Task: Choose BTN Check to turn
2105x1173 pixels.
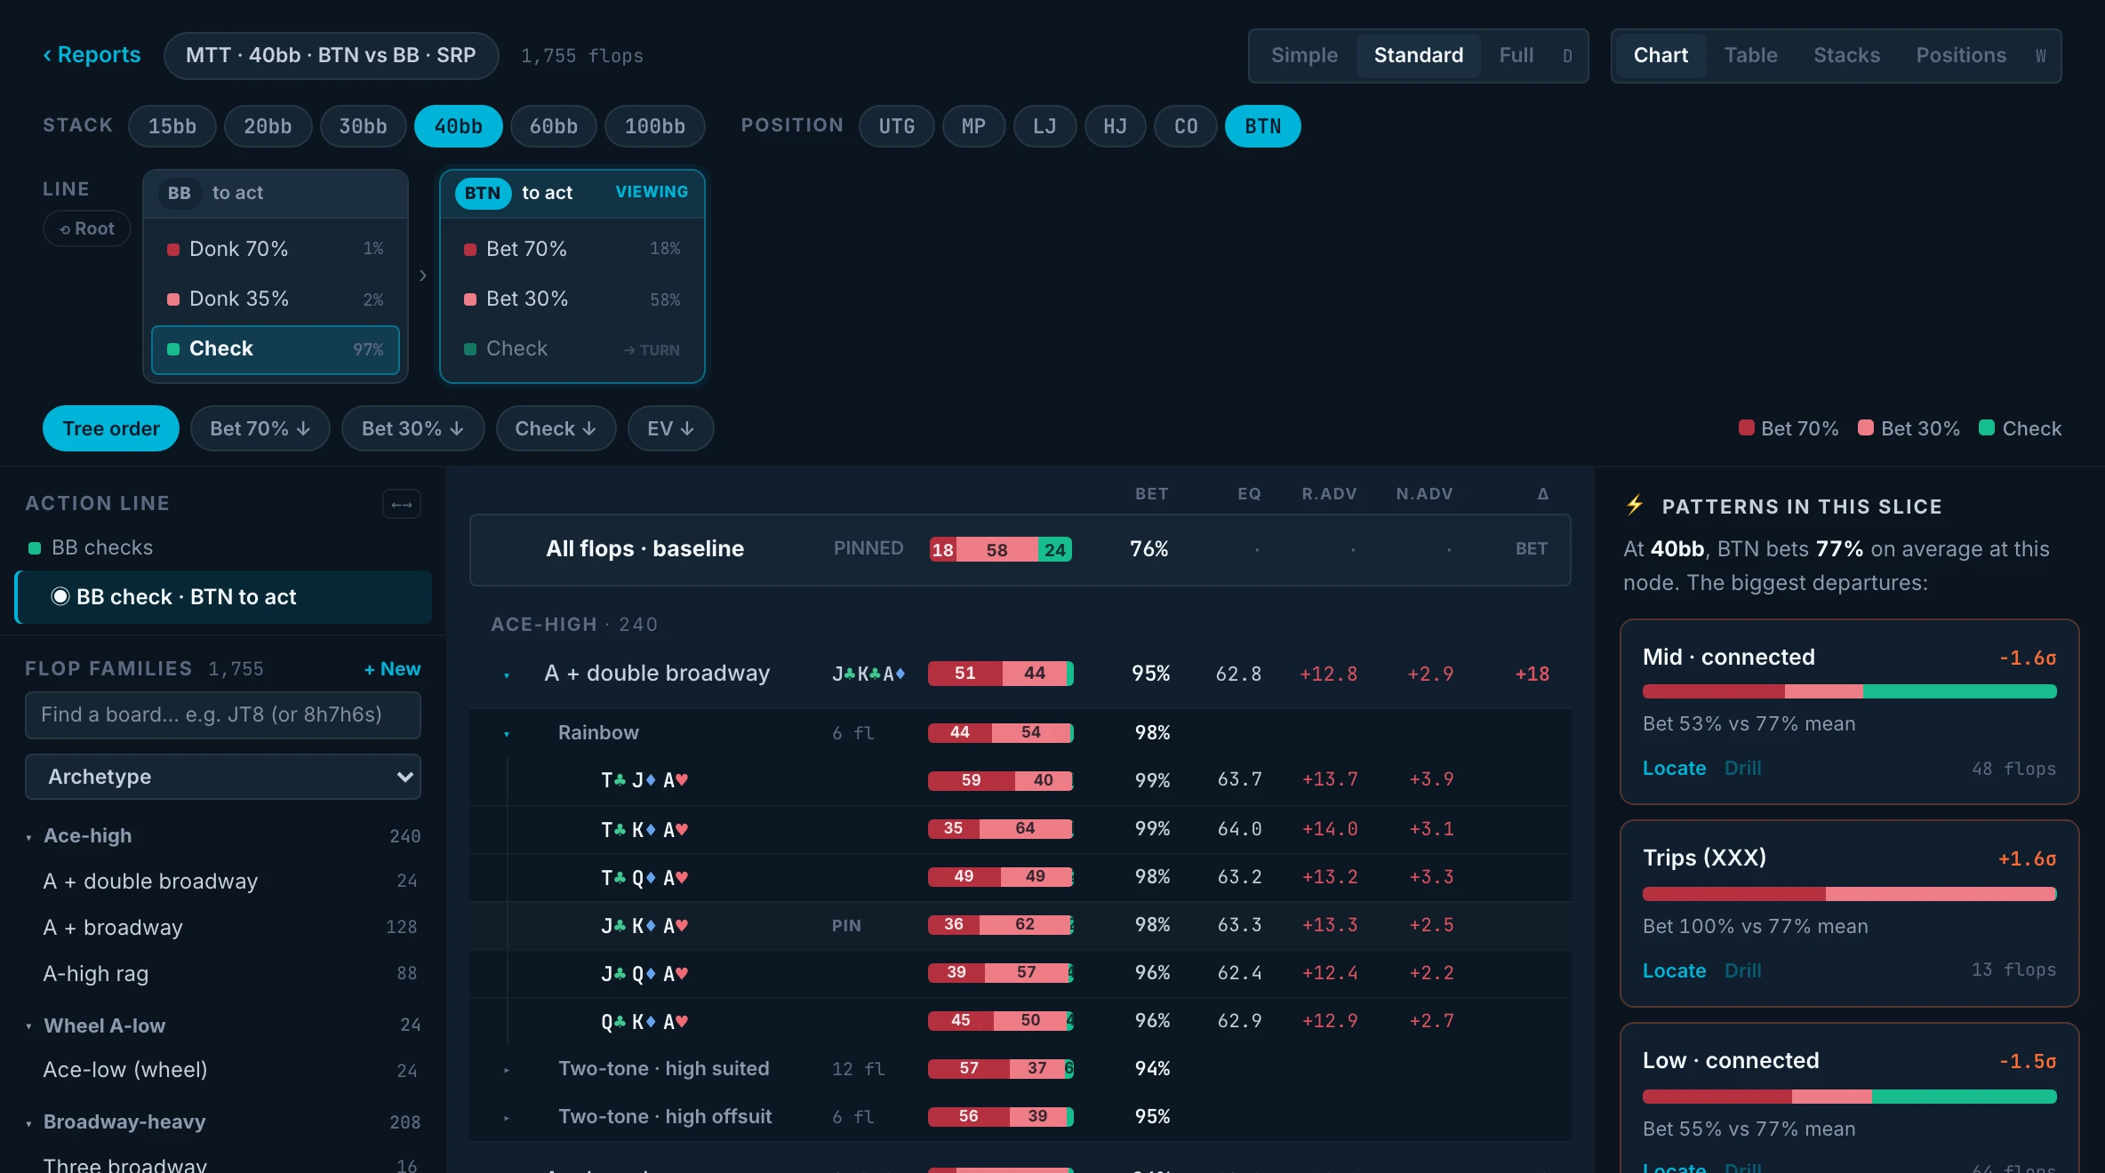Action: click(572, 349)
